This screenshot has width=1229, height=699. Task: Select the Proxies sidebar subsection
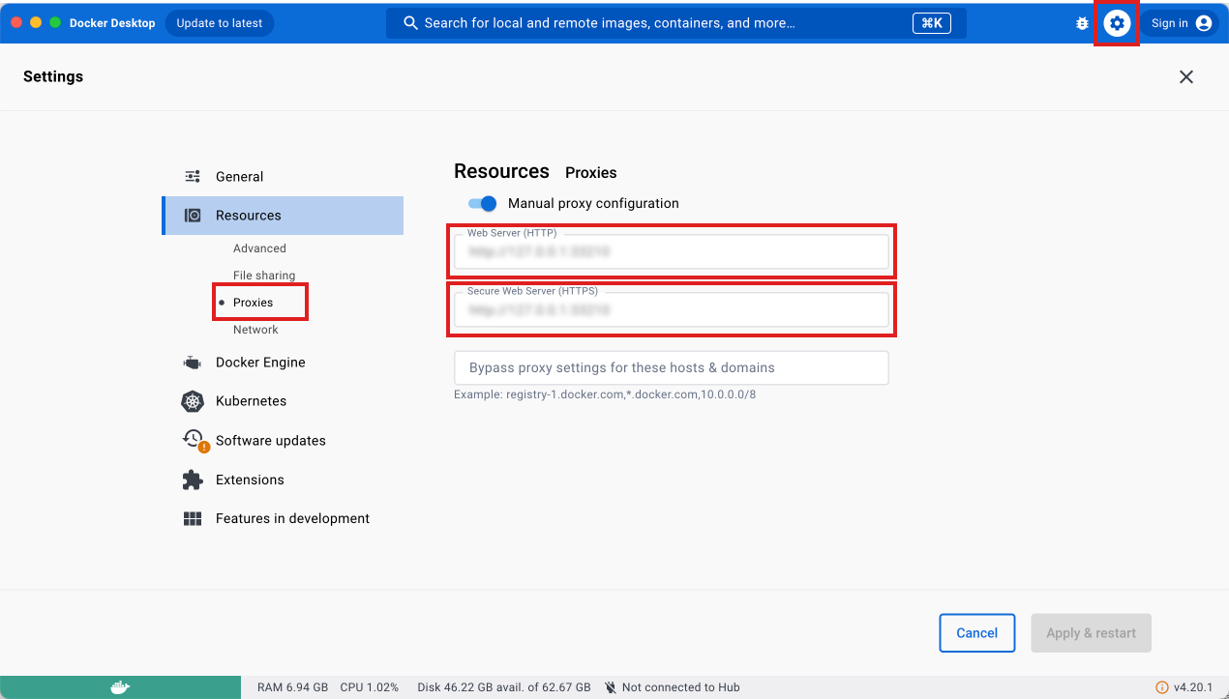click(254, 303)
